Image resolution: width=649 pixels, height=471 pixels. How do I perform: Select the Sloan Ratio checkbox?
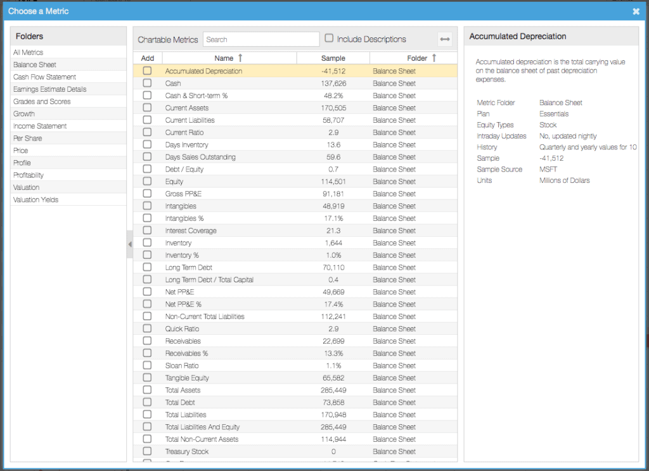tap(147, 365)
